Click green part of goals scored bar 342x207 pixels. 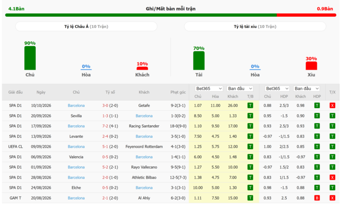141,15
